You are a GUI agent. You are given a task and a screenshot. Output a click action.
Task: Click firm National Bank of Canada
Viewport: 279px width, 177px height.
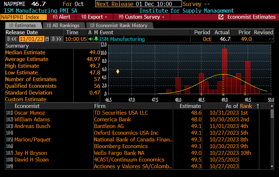pyautogui.click(x=133, y=140)
